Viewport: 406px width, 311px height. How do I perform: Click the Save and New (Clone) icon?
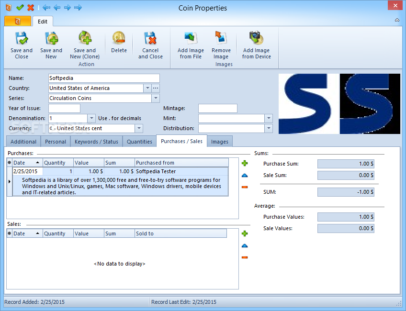tap(85, 38)
